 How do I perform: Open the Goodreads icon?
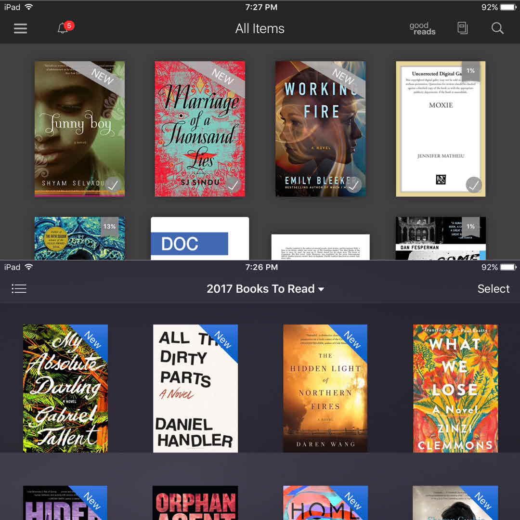point(422,28)
